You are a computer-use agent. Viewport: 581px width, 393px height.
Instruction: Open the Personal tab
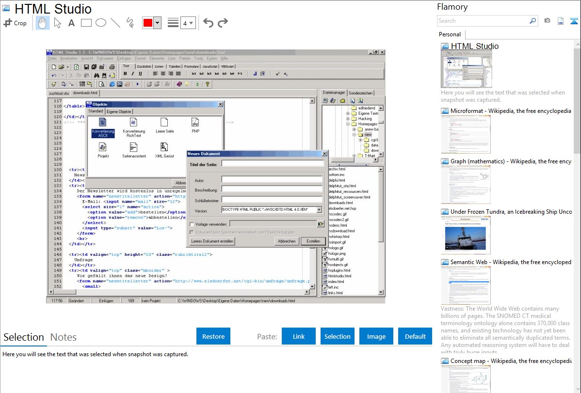[450, 34]
